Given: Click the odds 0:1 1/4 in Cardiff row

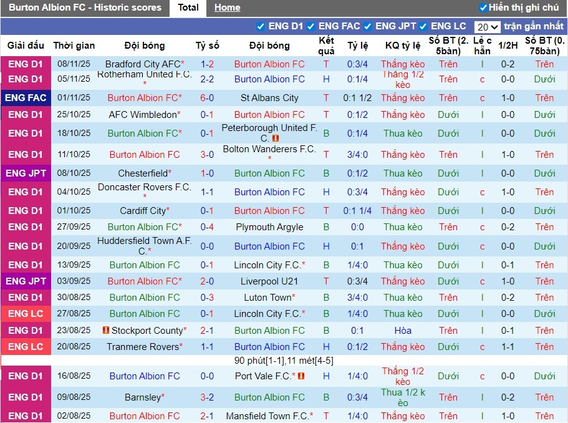Looking at the screenshot, I should 357,211.
